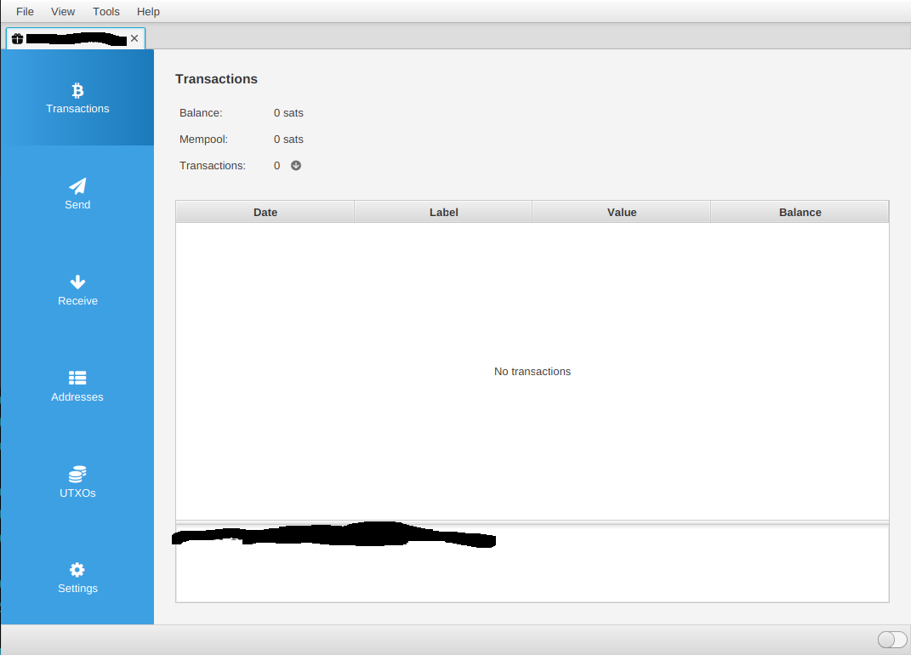Click the Balance column header

800,212
